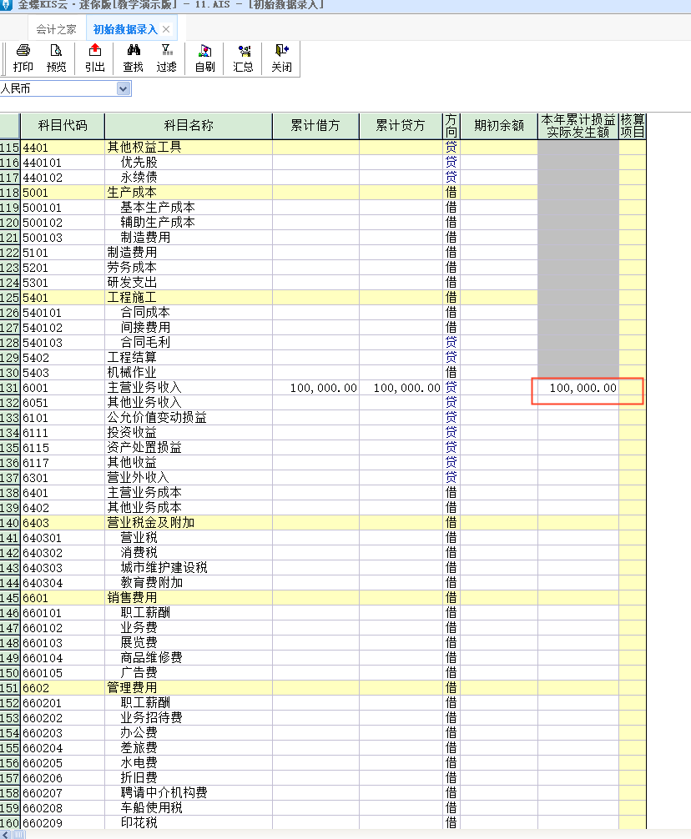This screenshot has width=691, height=839.
Task: Select the 初始数据录入 tab
Action: click(124, 29)
